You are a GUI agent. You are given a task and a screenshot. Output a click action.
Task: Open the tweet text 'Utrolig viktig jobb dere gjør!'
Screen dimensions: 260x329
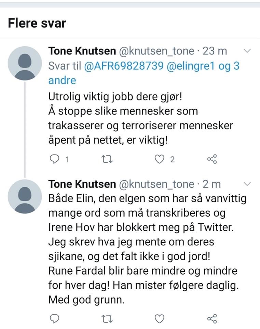[x=115, y=97]
